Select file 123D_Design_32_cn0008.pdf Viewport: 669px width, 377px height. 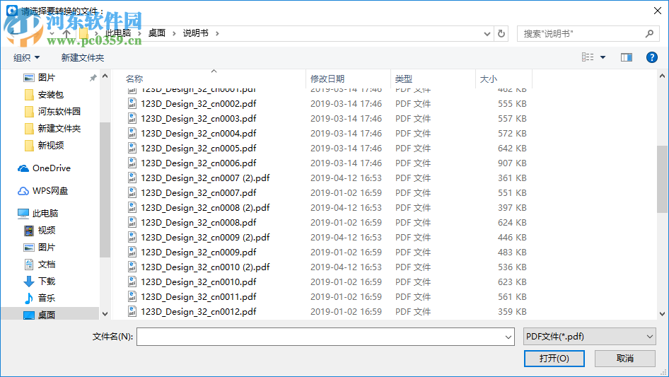199,223
